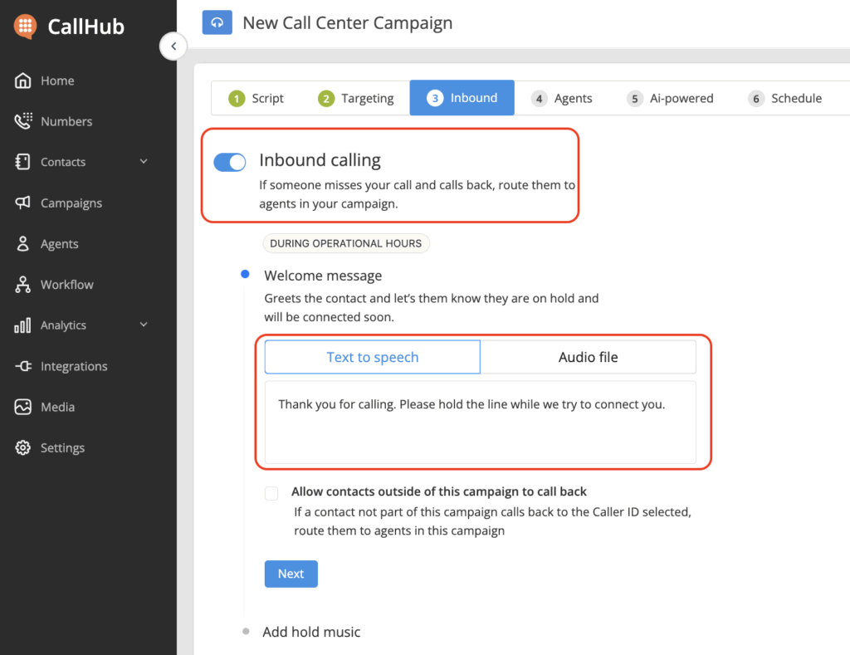
Task: Go to the Agents step tab
Action: click(562, 98)
